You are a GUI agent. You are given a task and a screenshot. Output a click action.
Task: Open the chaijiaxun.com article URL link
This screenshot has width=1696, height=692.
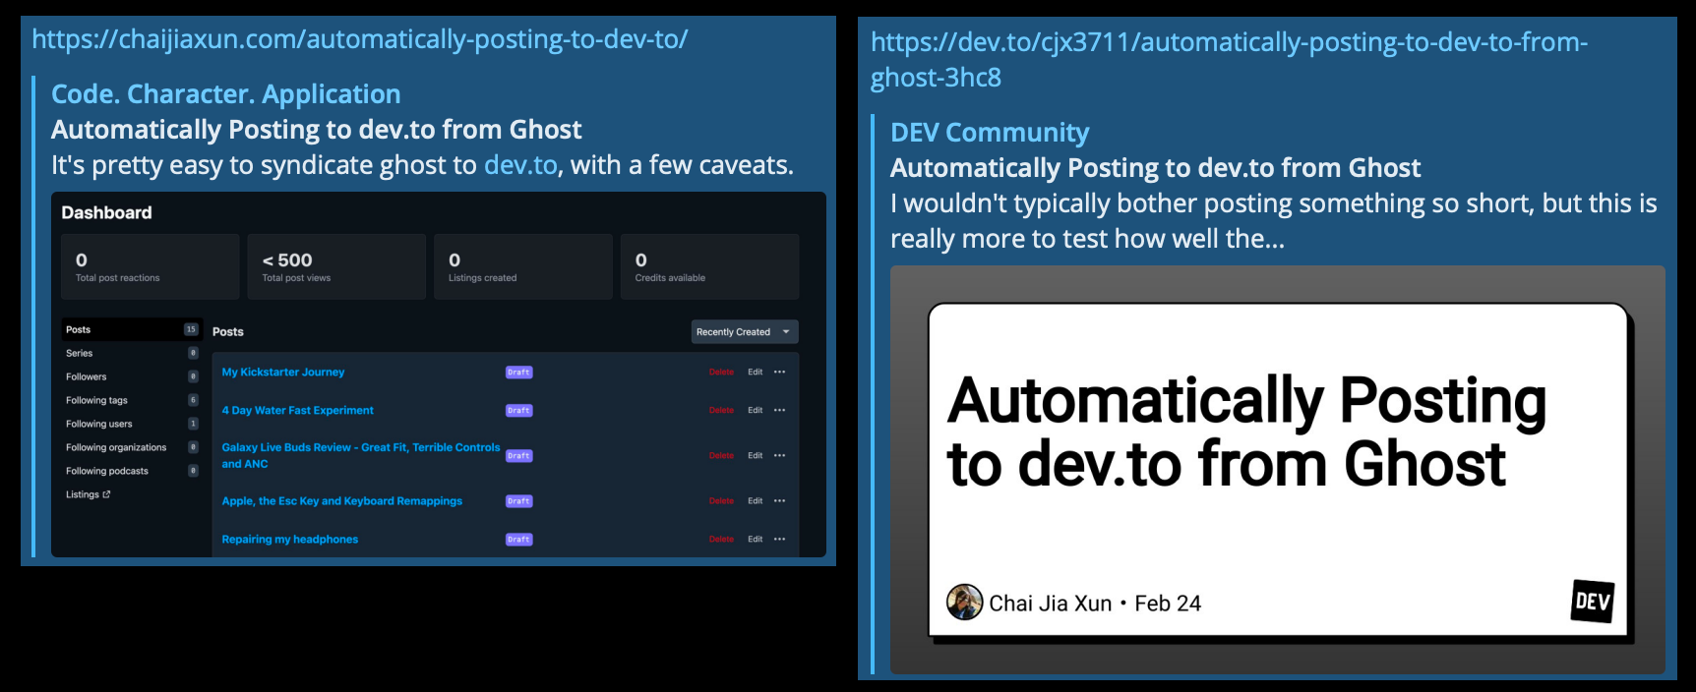tap(359, 39)
